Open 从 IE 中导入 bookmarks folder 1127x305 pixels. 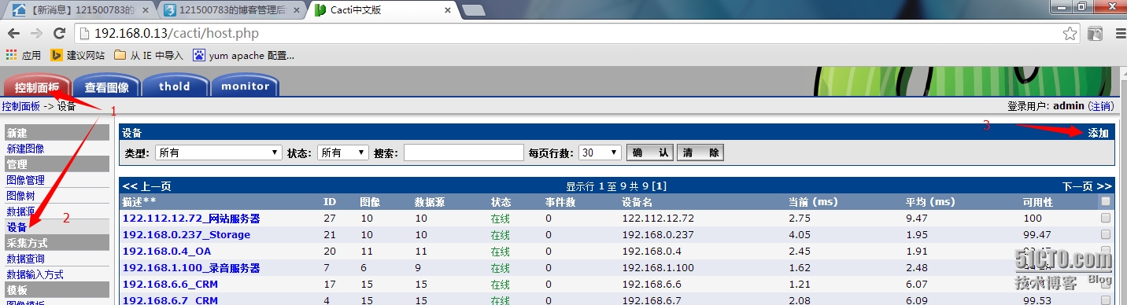click(149, 55)
